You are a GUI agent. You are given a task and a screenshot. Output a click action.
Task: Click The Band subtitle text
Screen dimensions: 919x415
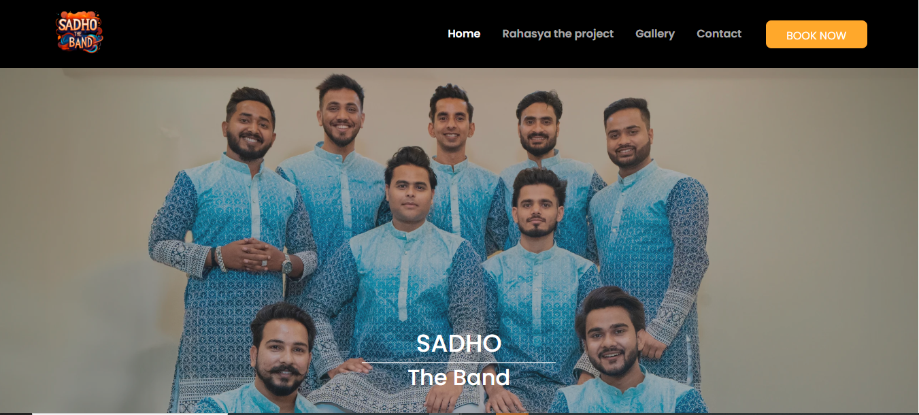point(459,378)
